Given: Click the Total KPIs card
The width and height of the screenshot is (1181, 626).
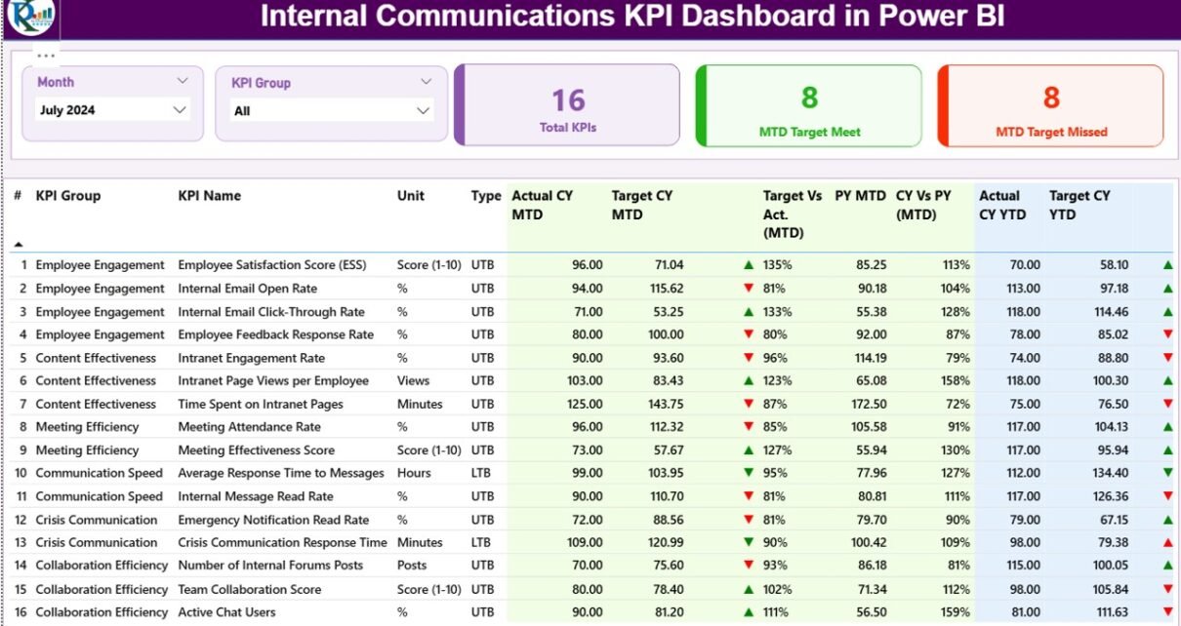Looking at the screenshot, I should click(567, 105).
